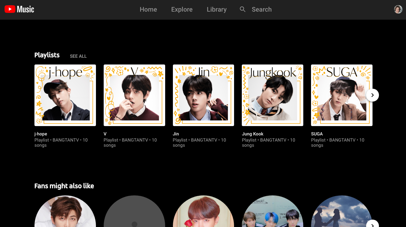Screen dimensions: 406x227
Task: Open the j-hope playlist cover art
Action: (65, 95)
